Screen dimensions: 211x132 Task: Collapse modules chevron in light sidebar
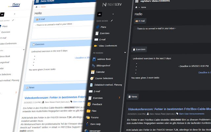pos(24,49)
